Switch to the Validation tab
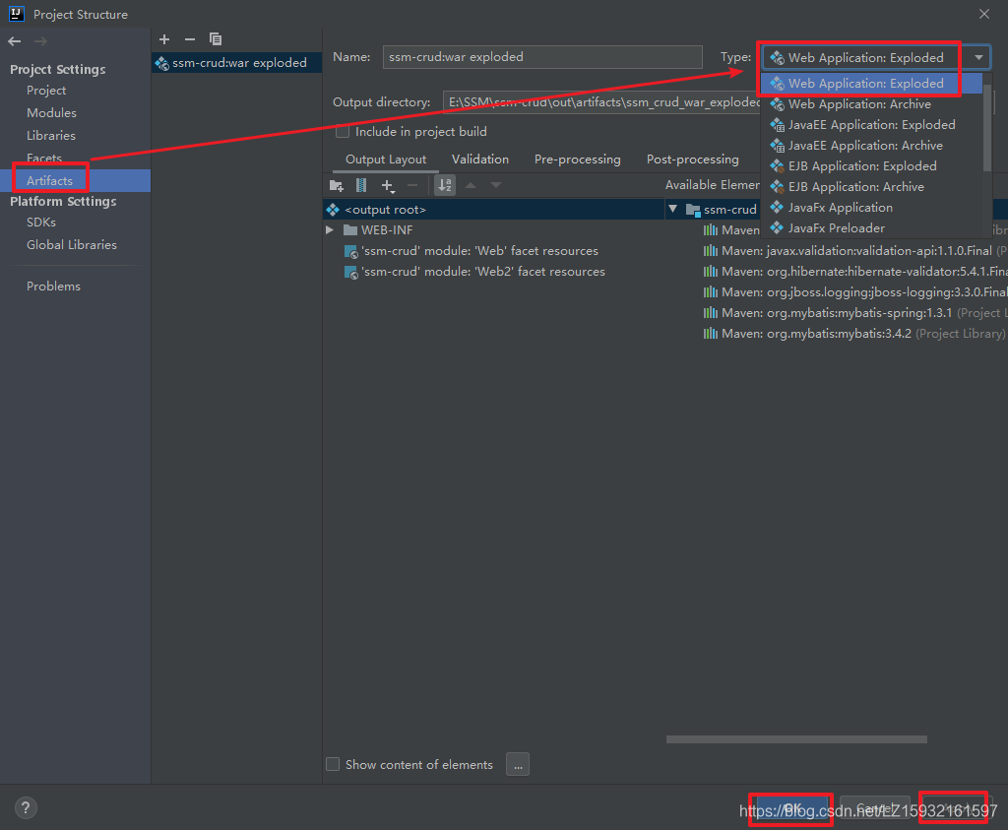The width and height of the screenshot is (1008, 830). click(480, 160)
